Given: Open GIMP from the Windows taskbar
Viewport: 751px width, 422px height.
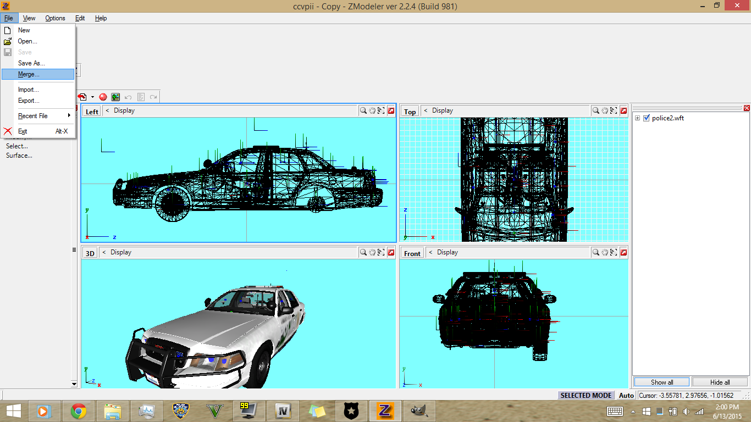Looking at the screenshot, I should coord(419,410).
